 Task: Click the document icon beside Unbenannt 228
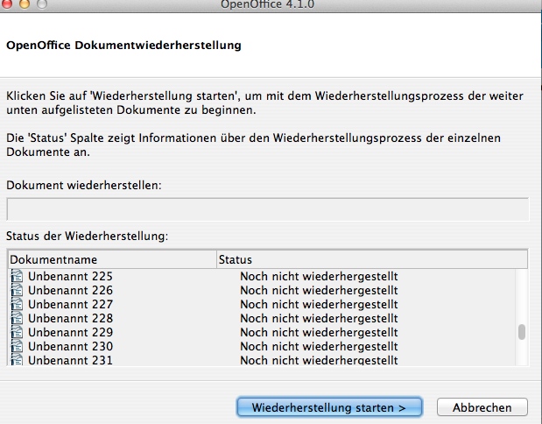click(17, 318)
